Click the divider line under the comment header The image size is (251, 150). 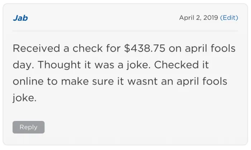pyautogui.click(x=126, y=31)
